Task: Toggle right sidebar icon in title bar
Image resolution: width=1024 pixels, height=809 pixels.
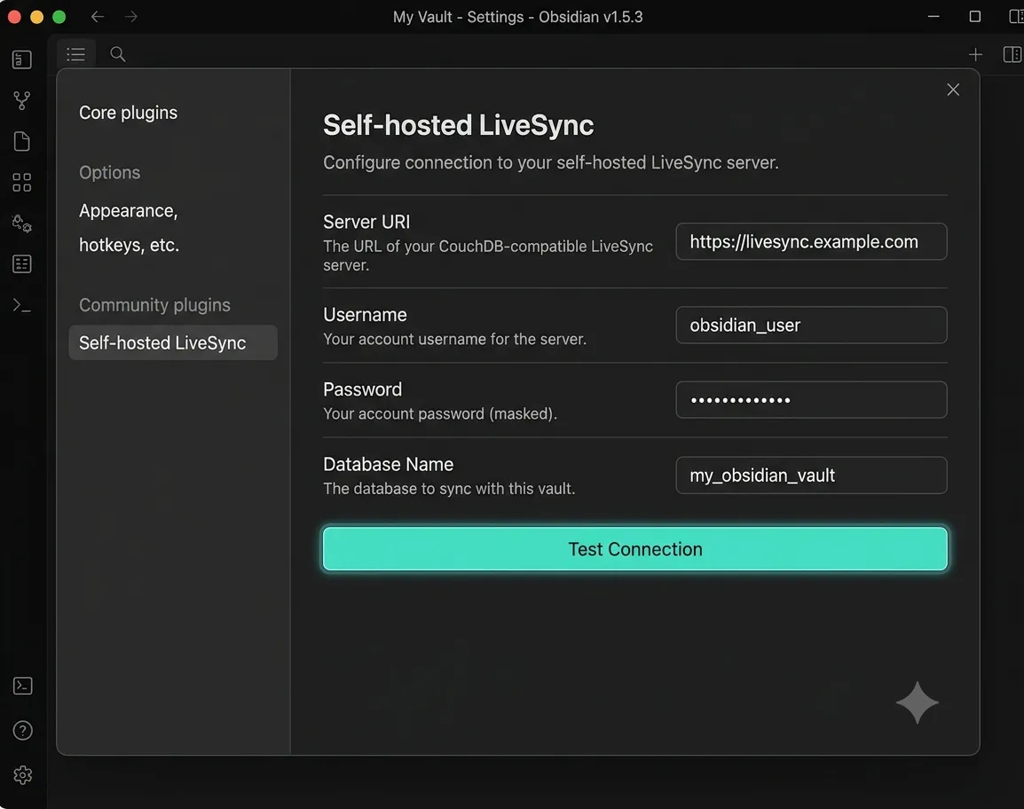Action: tap(1016, 16)
